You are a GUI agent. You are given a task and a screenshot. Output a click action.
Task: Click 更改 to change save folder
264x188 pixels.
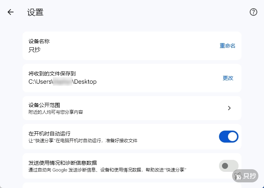(228, 78)
